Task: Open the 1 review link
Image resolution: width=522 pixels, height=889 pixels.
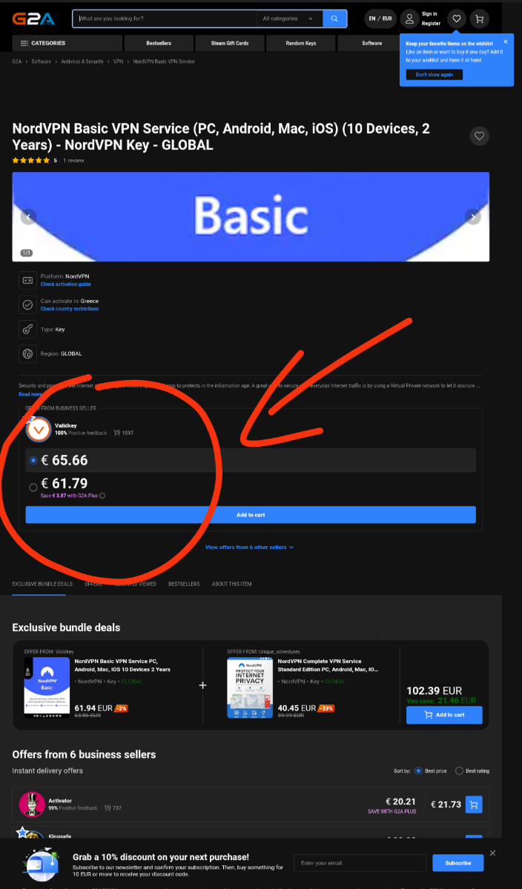Action: click(73, 160)
